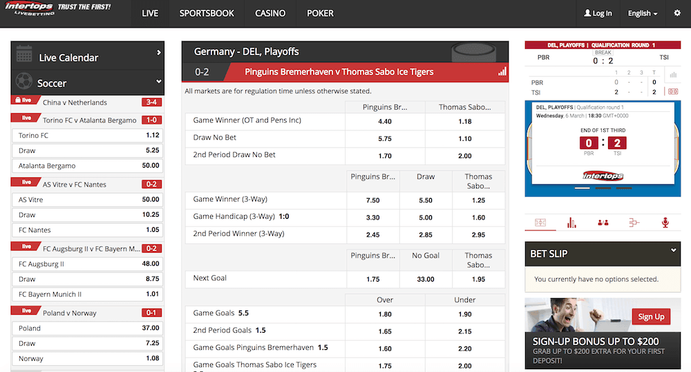Select Draw No Bet odds 1.10
This screenshot has width=691, height=372.
[x=465, y=138]
